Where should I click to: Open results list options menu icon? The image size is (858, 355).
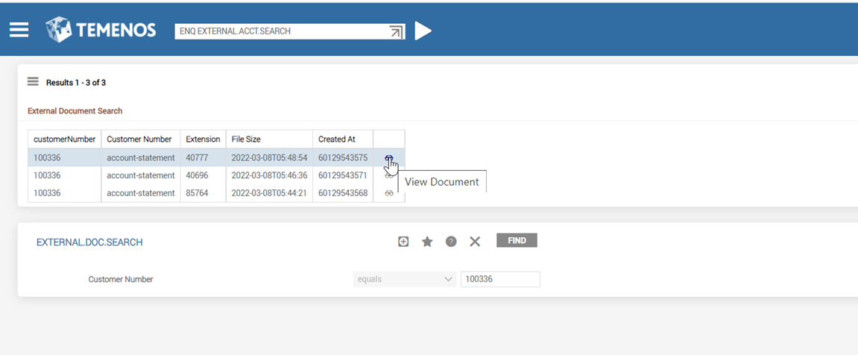coord(33,82)
